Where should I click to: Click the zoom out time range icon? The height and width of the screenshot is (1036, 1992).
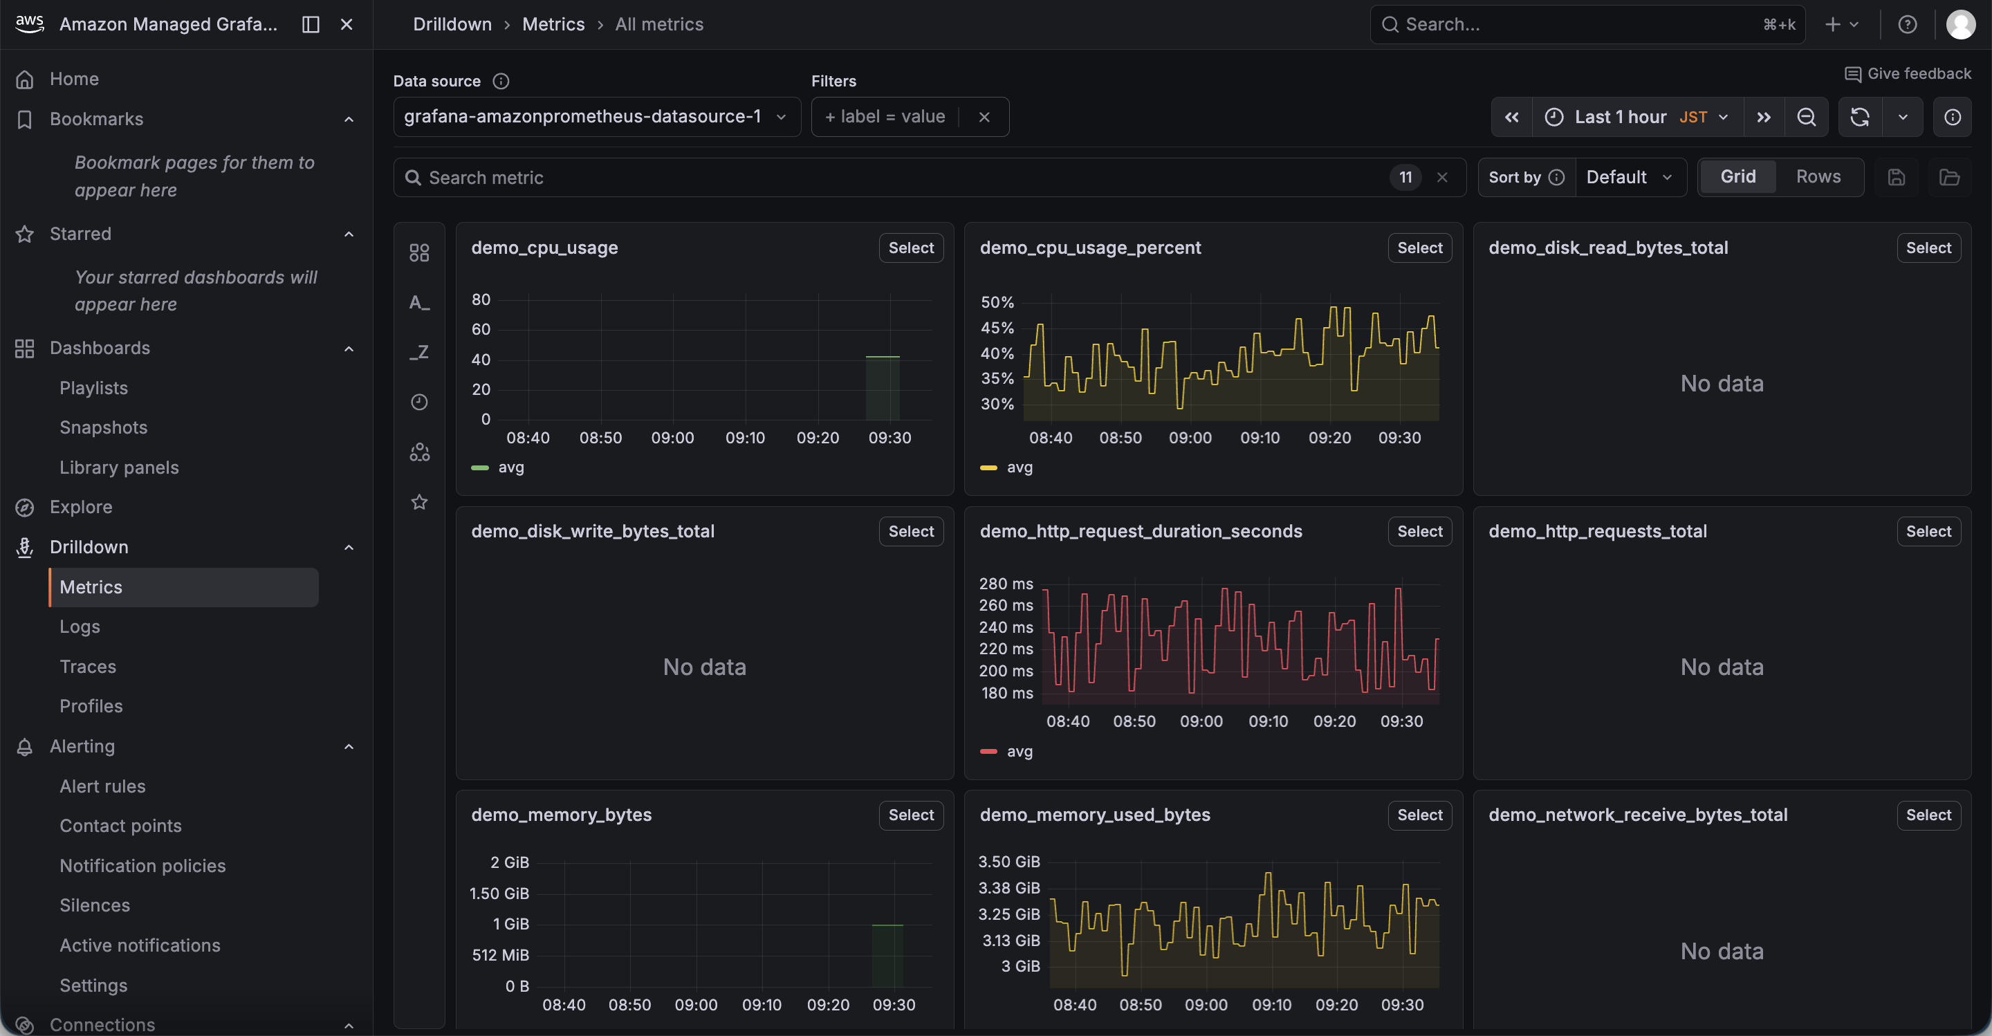[x=1807, y=117]
